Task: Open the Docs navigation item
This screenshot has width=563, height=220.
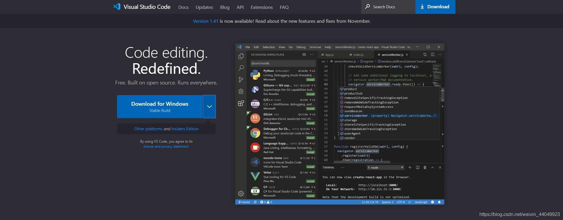Action: (183, 7)
